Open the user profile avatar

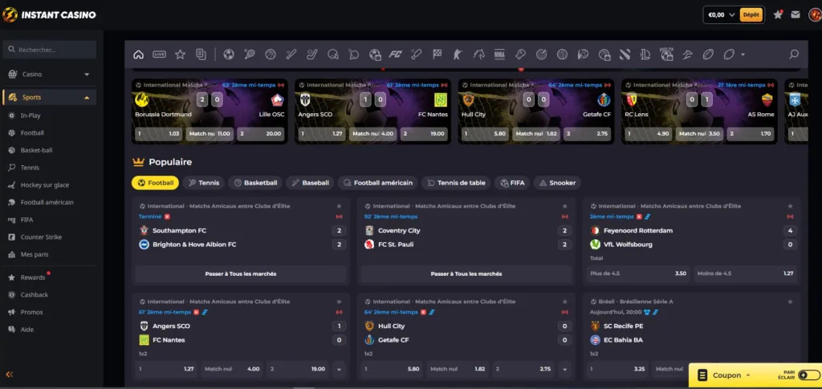(x=814, y=14)
